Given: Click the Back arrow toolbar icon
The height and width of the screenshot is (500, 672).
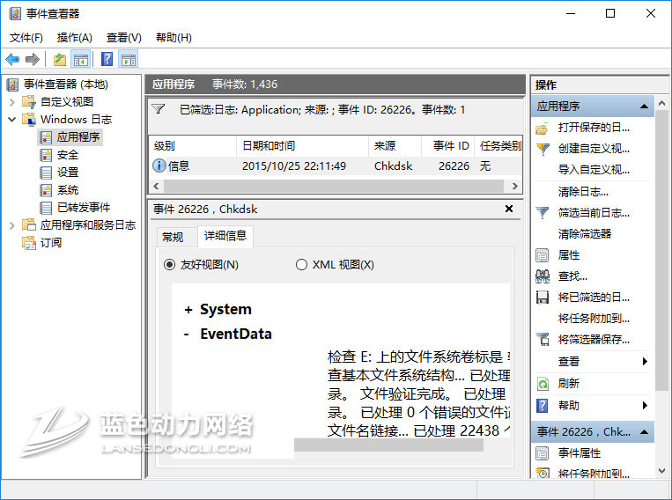Looking at the screenshot, I should [x=12, y=59].
